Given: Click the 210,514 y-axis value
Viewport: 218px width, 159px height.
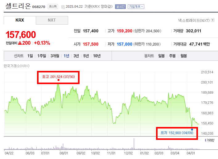Looking at the screenshot, I should (207, 72).
